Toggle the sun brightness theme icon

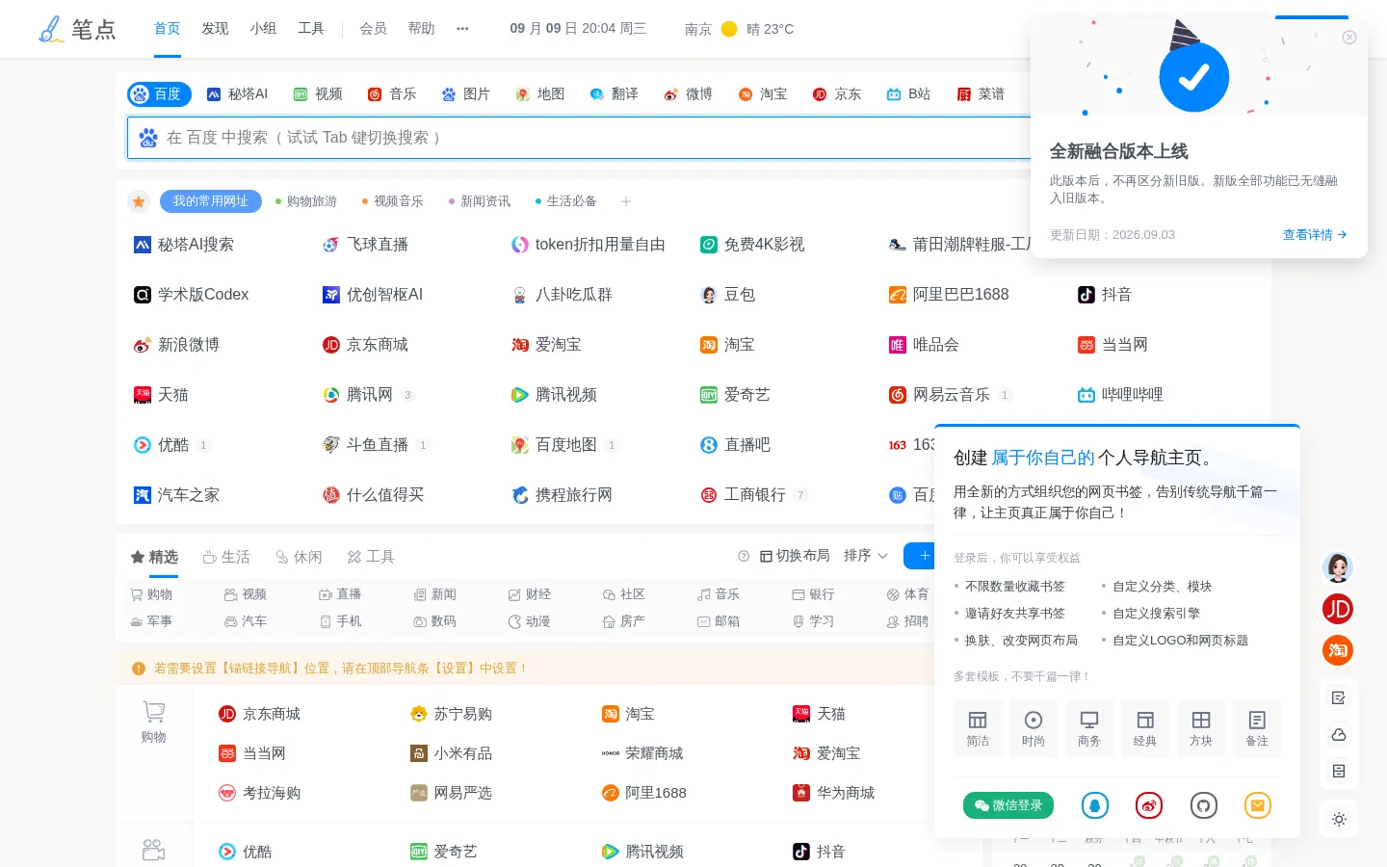tap(1339, 820)
